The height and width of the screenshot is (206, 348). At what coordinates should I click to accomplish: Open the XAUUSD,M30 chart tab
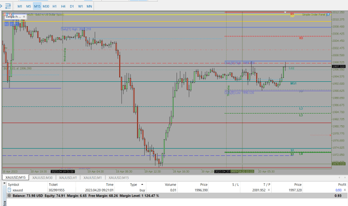click(42, 178)
